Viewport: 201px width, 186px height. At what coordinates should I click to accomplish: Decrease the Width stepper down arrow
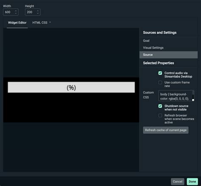point(16,13)
